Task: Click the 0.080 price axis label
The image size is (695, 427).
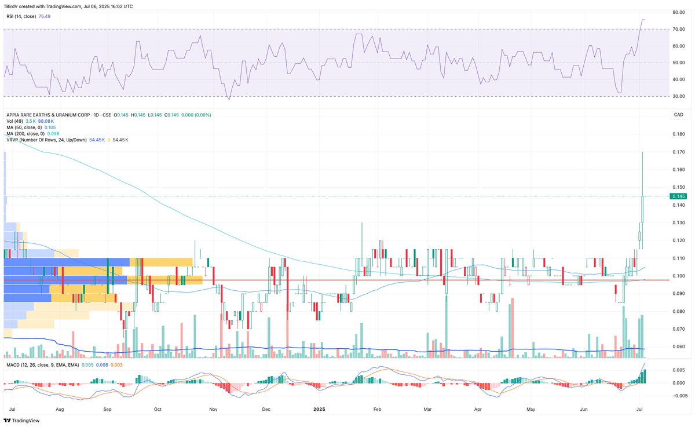Action: click(679, 312)
